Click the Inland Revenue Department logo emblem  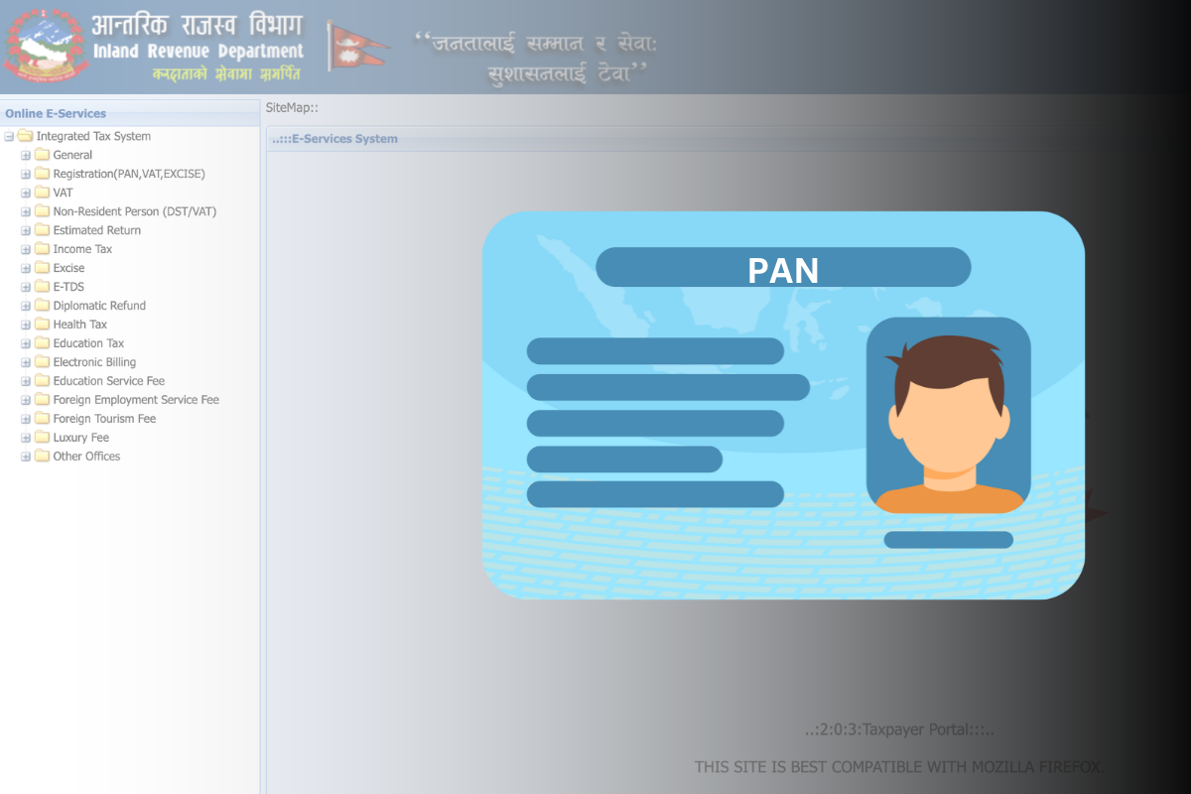click(44, 44)
